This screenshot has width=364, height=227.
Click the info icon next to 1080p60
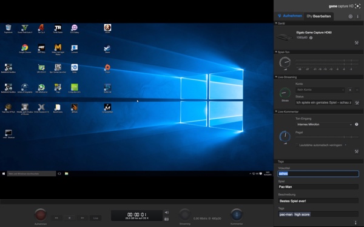(x=311, y=38)
